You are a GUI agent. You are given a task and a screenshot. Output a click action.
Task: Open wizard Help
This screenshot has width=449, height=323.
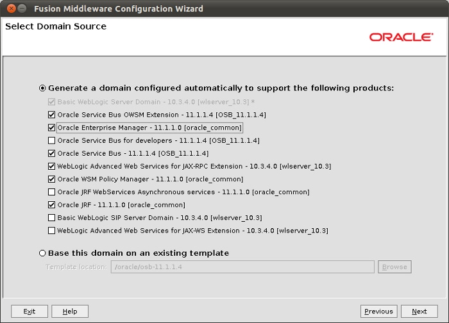point(70,311)
